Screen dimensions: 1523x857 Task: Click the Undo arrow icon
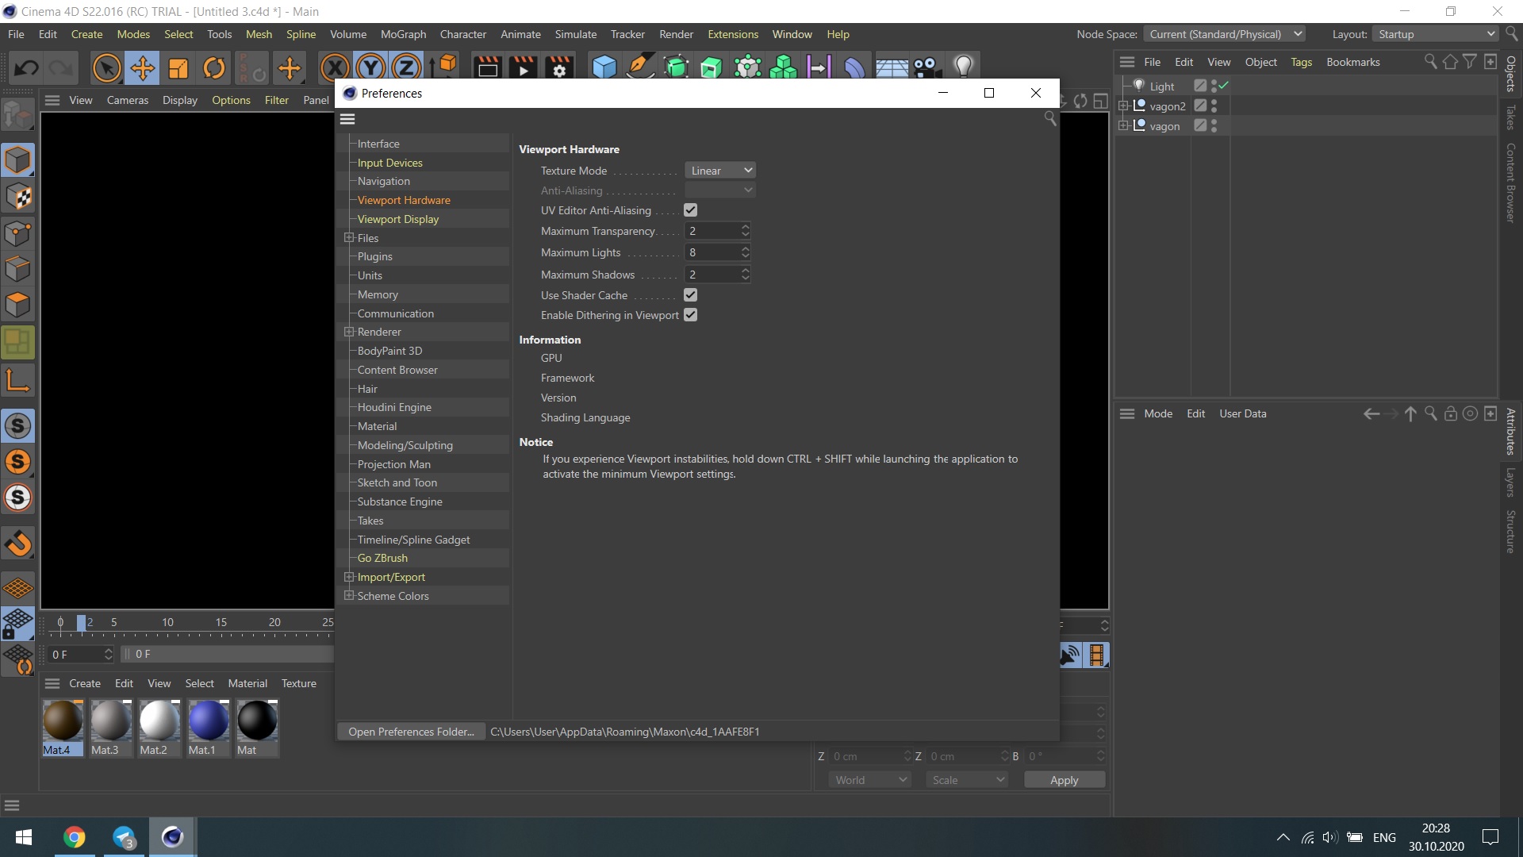pyautogui.click(x=26, y=68)
